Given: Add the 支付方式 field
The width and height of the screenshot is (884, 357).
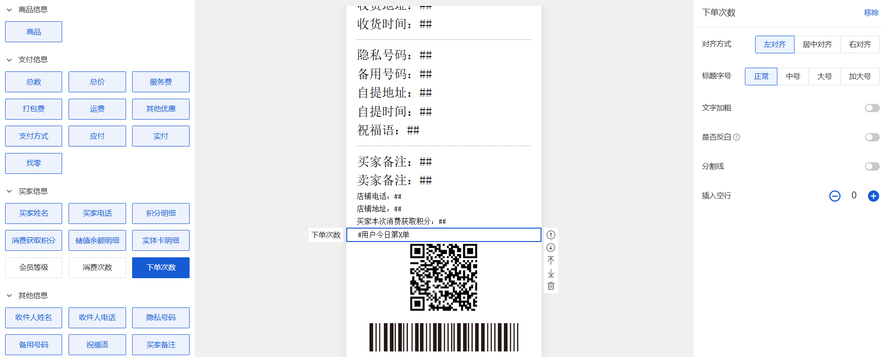Looking at the screenshot, I should pyautogui.click(x=33, y=136).
